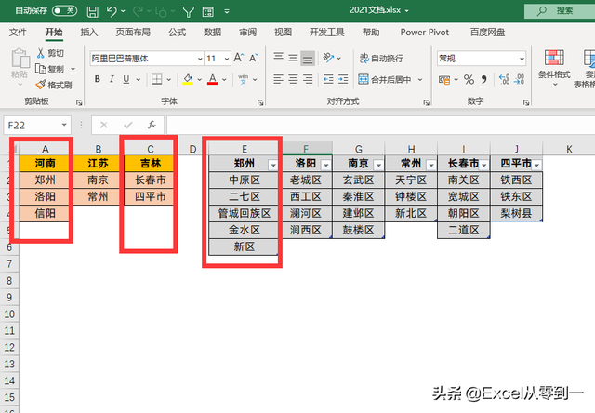Click the increase indent icon

(343, 79)
